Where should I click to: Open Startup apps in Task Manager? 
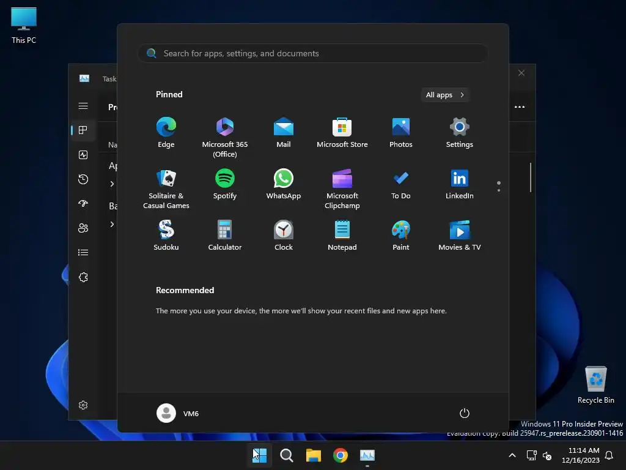tap(83, 203)
